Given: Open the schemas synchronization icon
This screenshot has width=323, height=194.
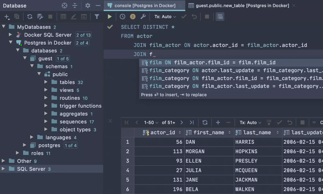Looking at the screenshot, I should [40, 16].
